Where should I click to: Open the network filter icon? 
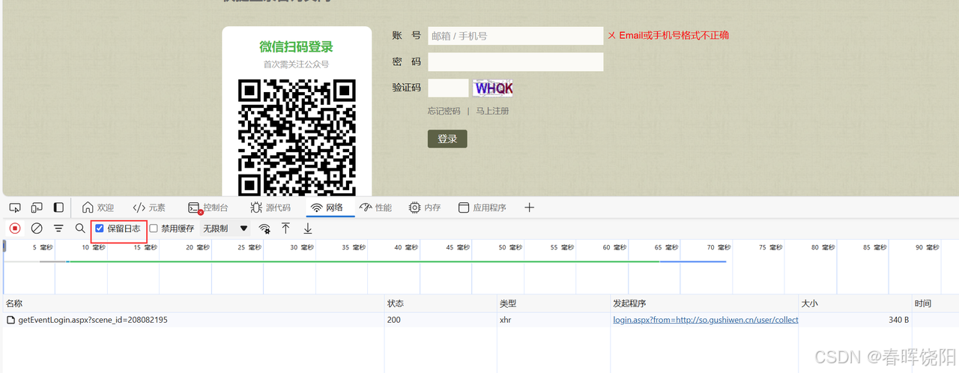[x=58, y=228]
